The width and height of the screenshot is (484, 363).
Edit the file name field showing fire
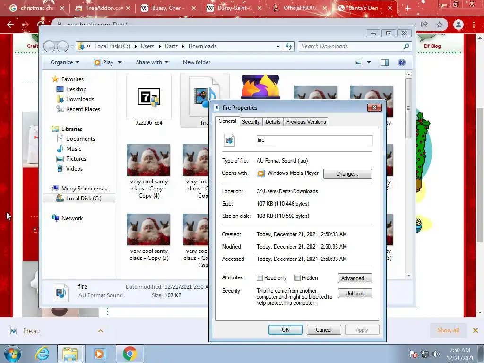coord(314,140)
